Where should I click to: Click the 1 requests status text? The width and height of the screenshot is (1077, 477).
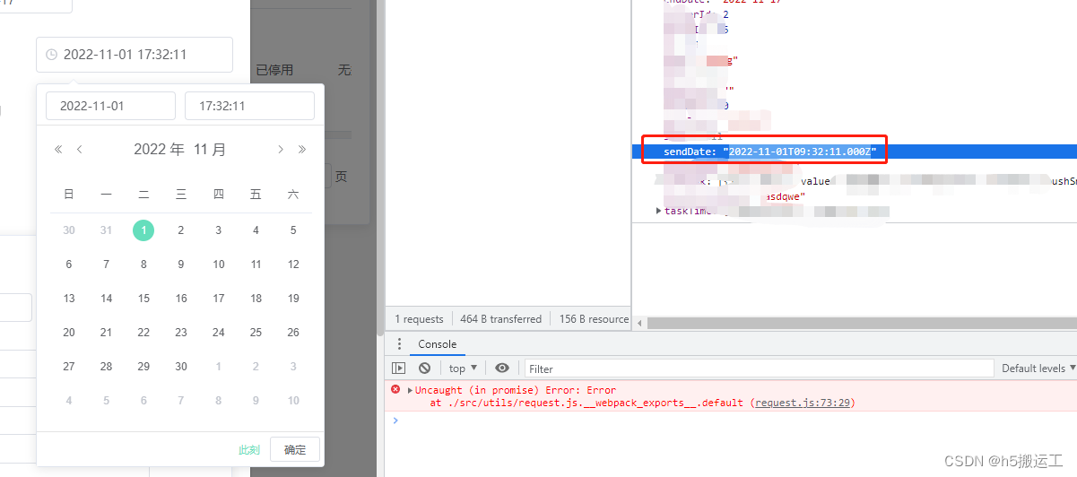tap(420, 319)
